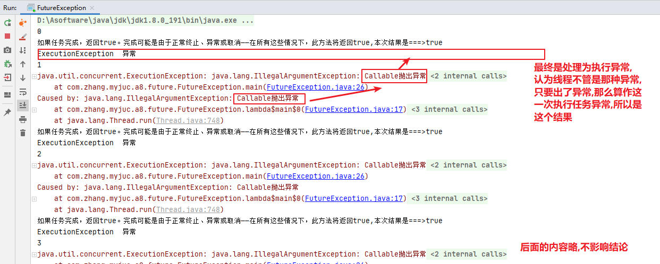
Task: Open FutureException.java:17 link in first trace
Action: (x=353, y=109)
